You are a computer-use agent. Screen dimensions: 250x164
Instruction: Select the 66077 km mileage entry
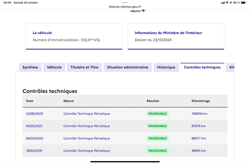(x=199, y=138)
